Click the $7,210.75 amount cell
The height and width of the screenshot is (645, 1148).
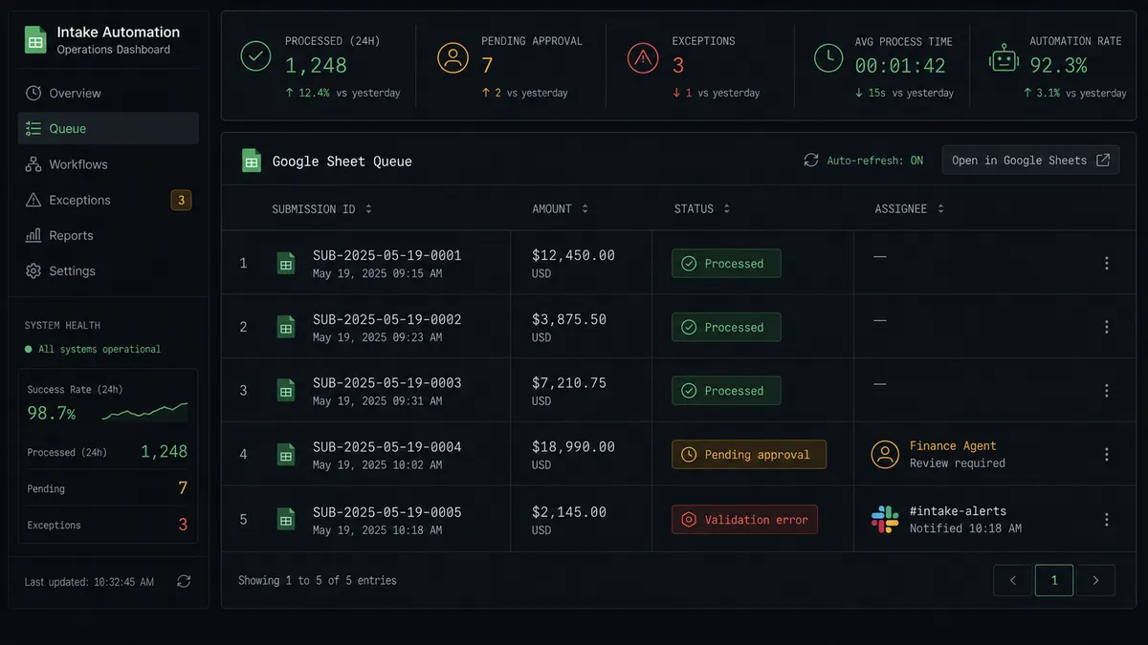click(568, 382)
